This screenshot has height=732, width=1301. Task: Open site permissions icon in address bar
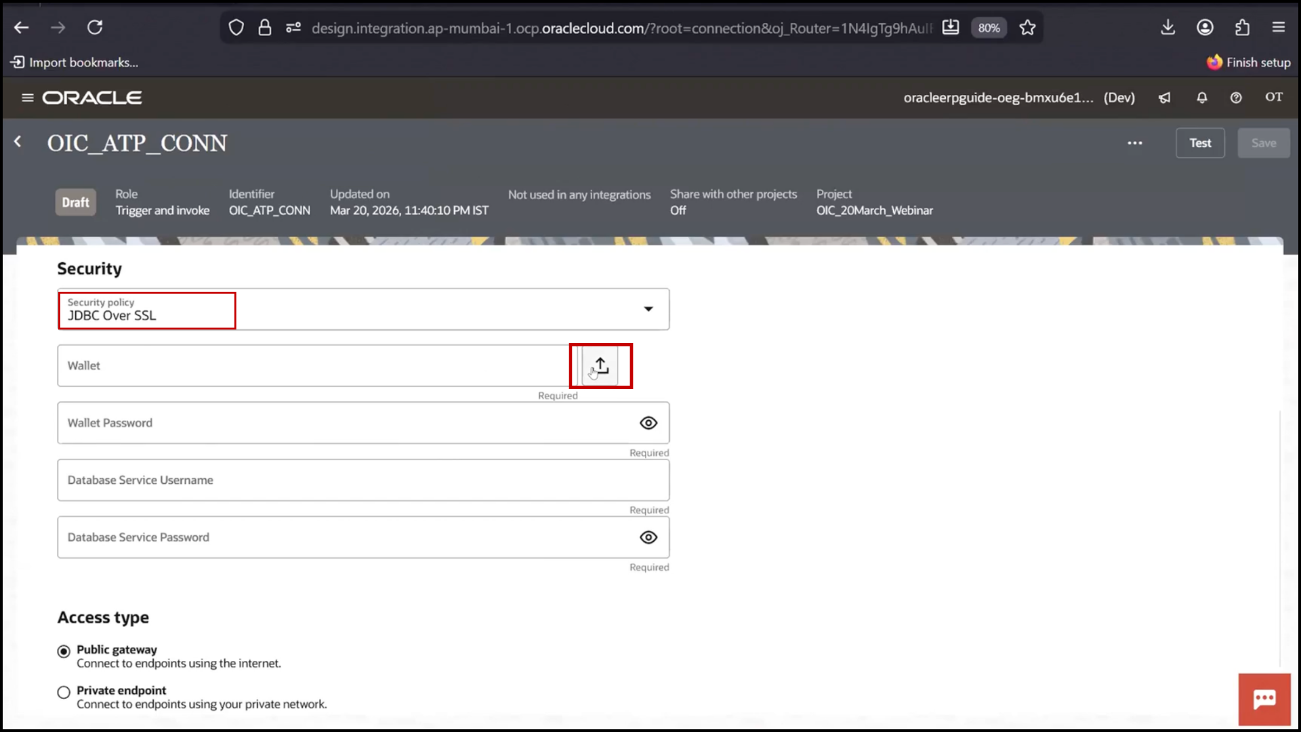293,28
